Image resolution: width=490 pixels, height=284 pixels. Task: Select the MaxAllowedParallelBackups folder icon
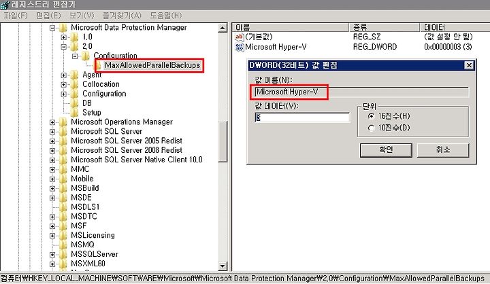pos(99,65)
